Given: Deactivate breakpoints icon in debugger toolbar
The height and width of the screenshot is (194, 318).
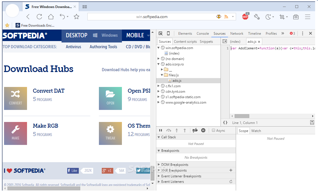Looking at the screenshot, I should click(x=195, y=130).
